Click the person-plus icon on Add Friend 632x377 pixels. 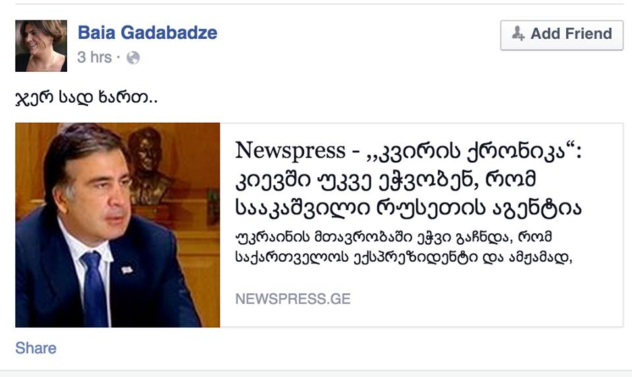(x=518, y=34)
